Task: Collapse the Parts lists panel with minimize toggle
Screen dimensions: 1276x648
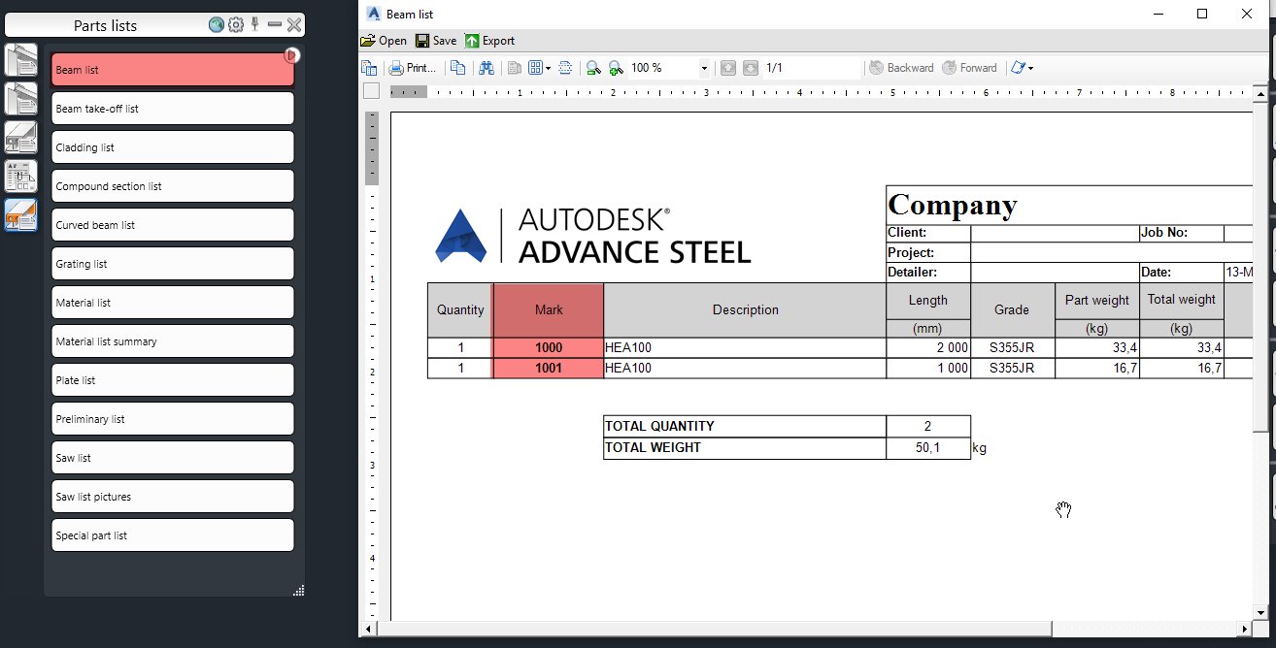Action: [274, 24]
